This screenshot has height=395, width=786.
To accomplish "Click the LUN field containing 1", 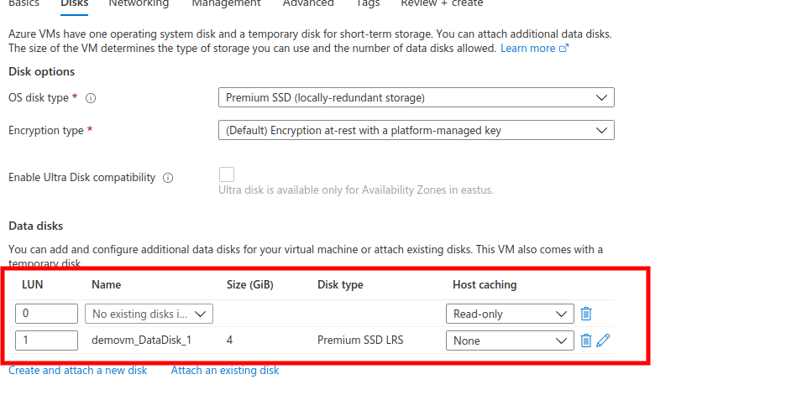I will [x=47, y=340].
